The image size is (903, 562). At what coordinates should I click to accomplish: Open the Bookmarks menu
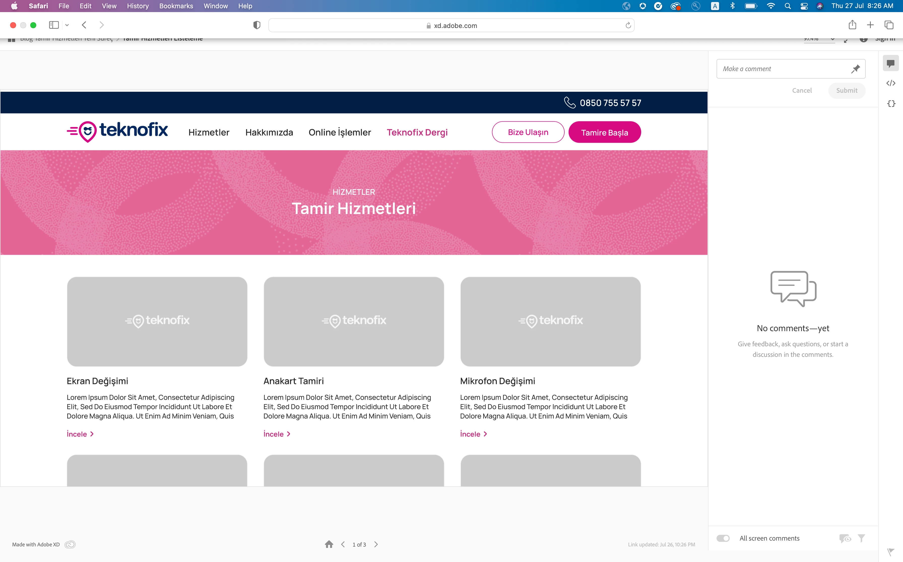(x=176, y=6)
